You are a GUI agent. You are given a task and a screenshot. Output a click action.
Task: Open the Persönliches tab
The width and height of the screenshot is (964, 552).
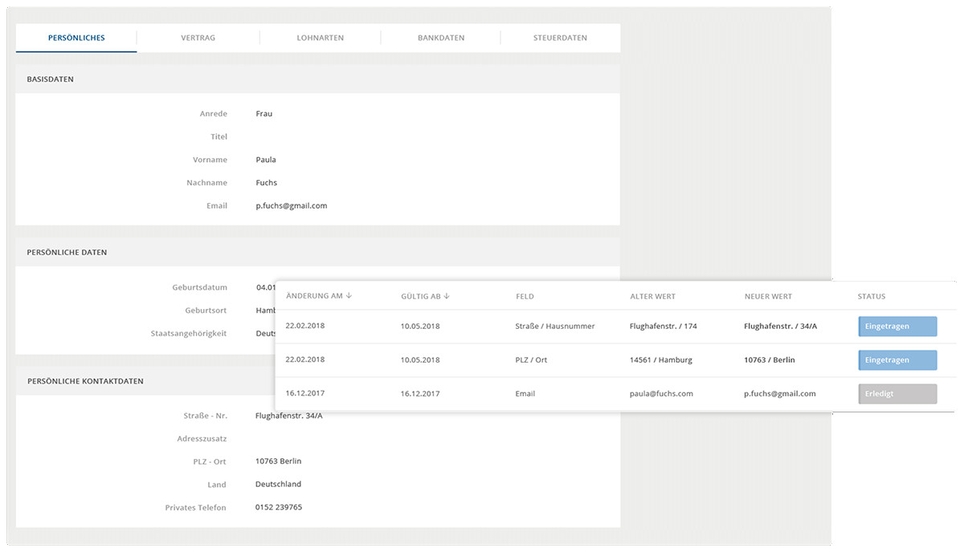[x=76, y=38]
